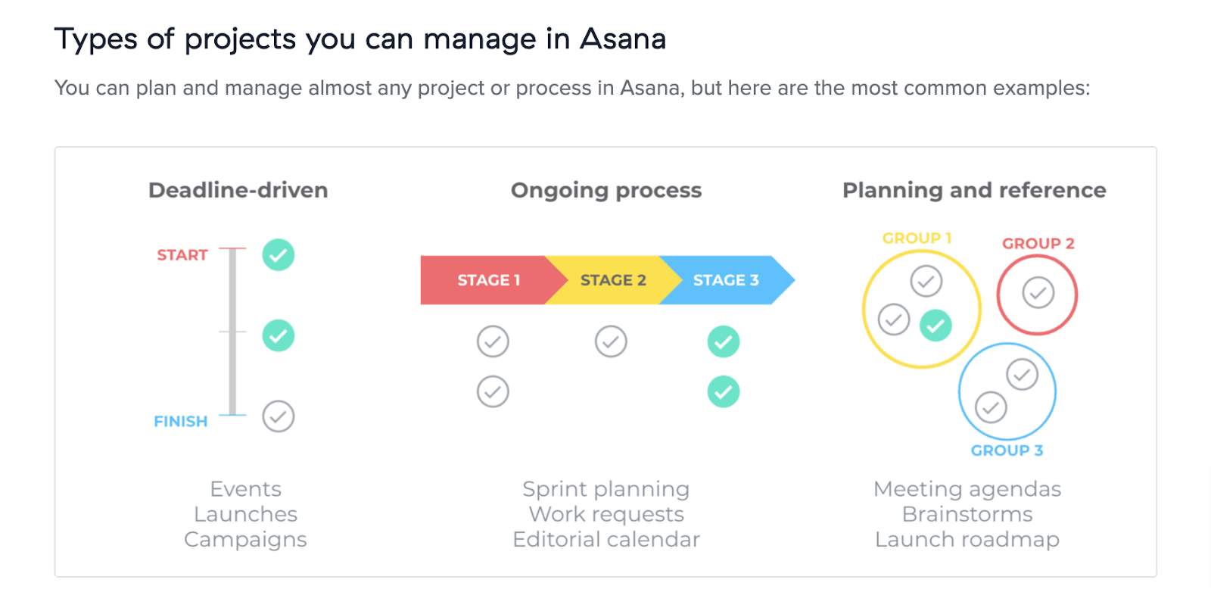
Task: Click the unchecked circle next to FINISH
Action: click(279, 416)
